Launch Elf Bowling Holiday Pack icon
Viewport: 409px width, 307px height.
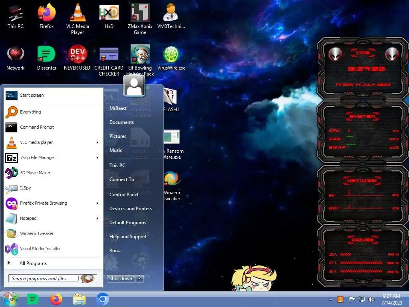(x=140, y=61)
